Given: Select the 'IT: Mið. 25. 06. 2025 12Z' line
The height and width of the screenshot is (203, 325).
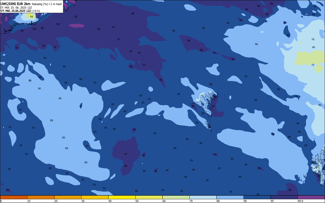Looking at the screenshot, I should pos(16,7).
